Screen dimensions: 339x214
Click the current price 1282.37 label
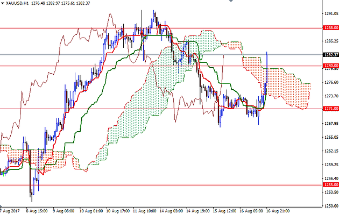[x=331, y=55]
